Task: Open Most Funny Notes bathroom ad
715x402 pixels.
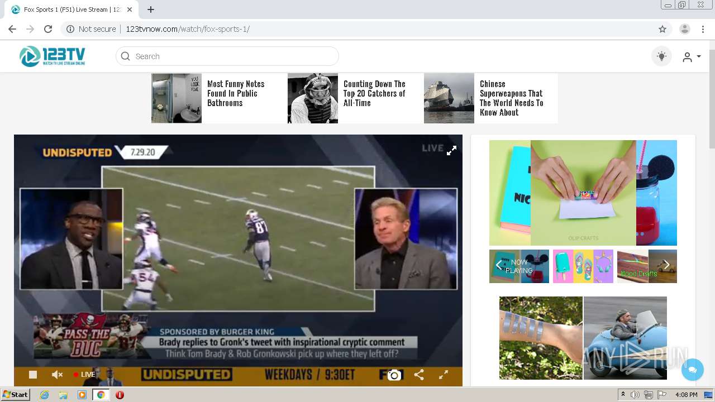Action: click(x=236, y=93)
